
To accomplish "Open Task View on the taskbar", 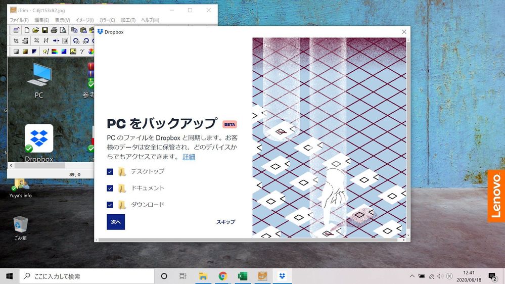I will (x=183, y=276).
